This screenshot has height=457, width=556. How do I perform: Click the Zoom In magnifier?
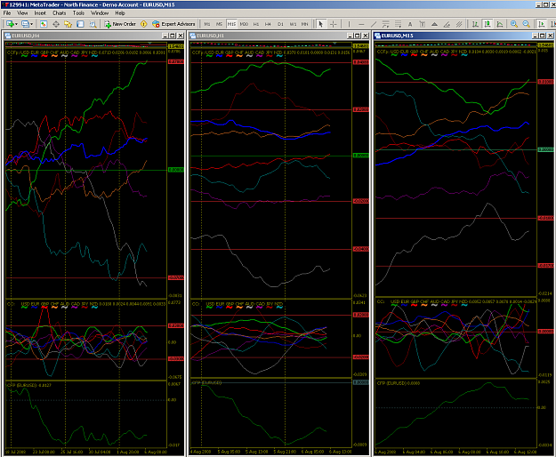[x=514, y=24]
